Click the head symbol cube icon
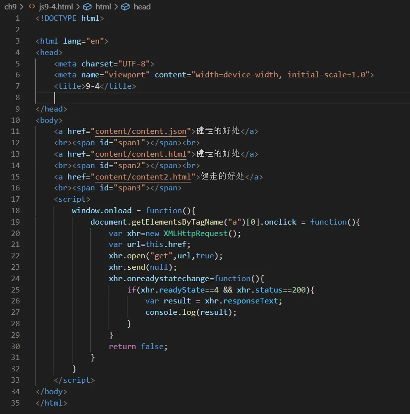Screen dimensions: 410x414 (126, 7)
